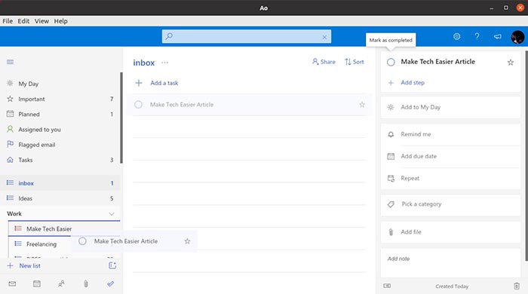Star the task in detail panel
Screen dimensions: 528x294
coord(511,63)
